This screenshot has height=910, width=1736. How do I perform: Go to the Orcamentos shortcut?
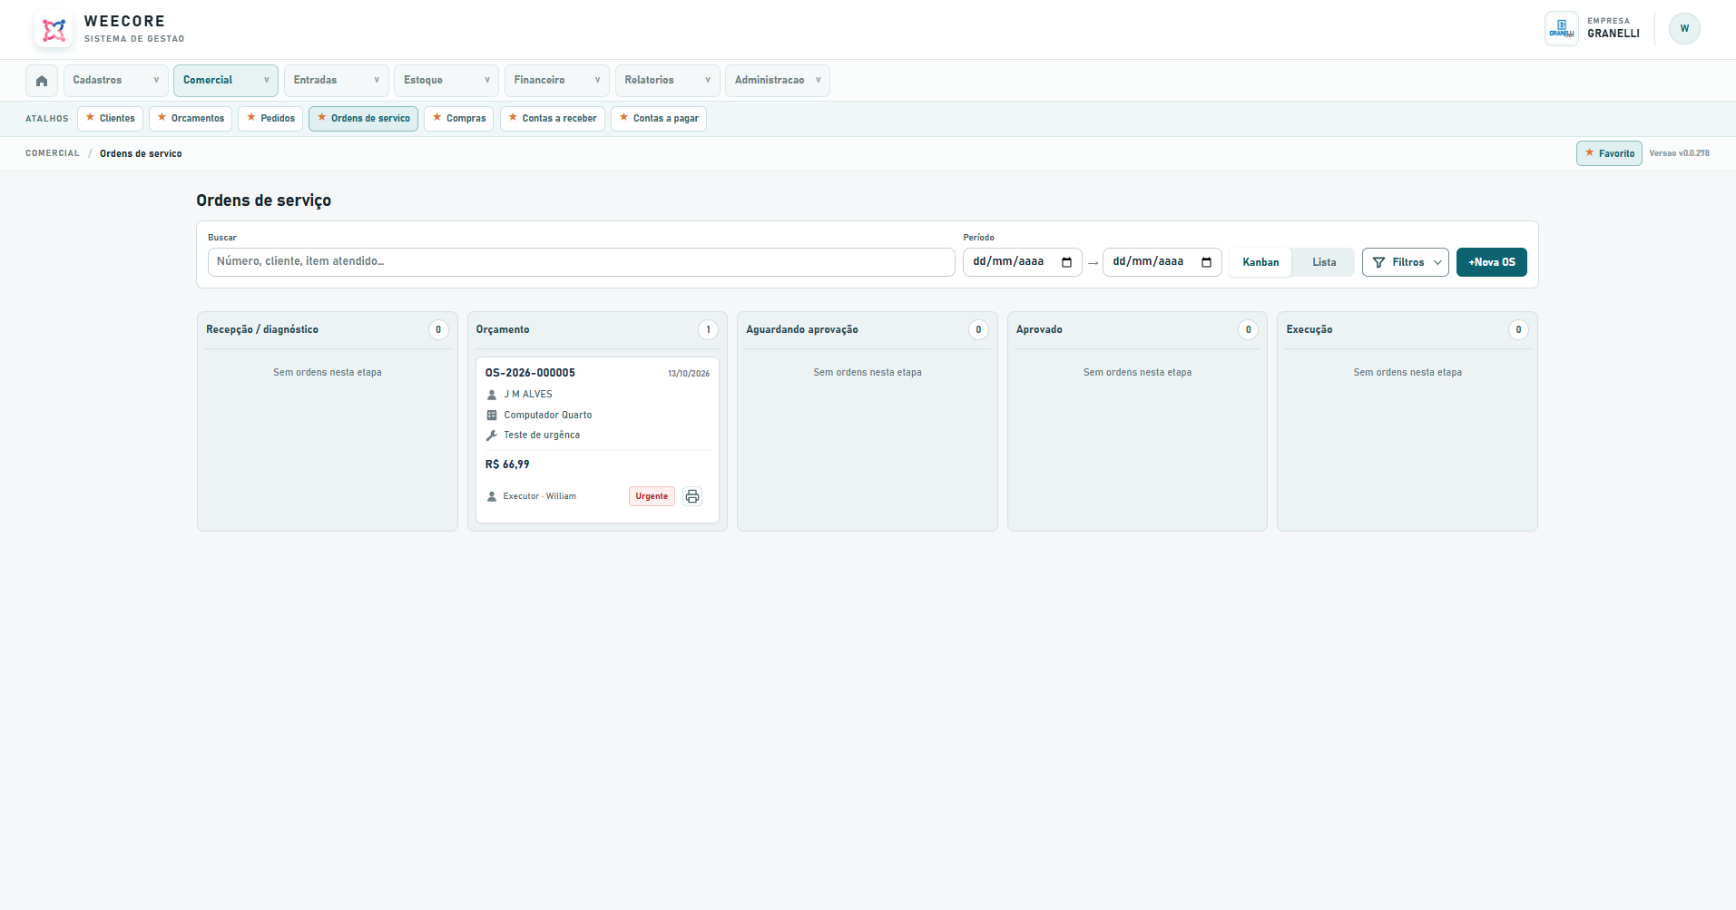[x=191, y=119]
